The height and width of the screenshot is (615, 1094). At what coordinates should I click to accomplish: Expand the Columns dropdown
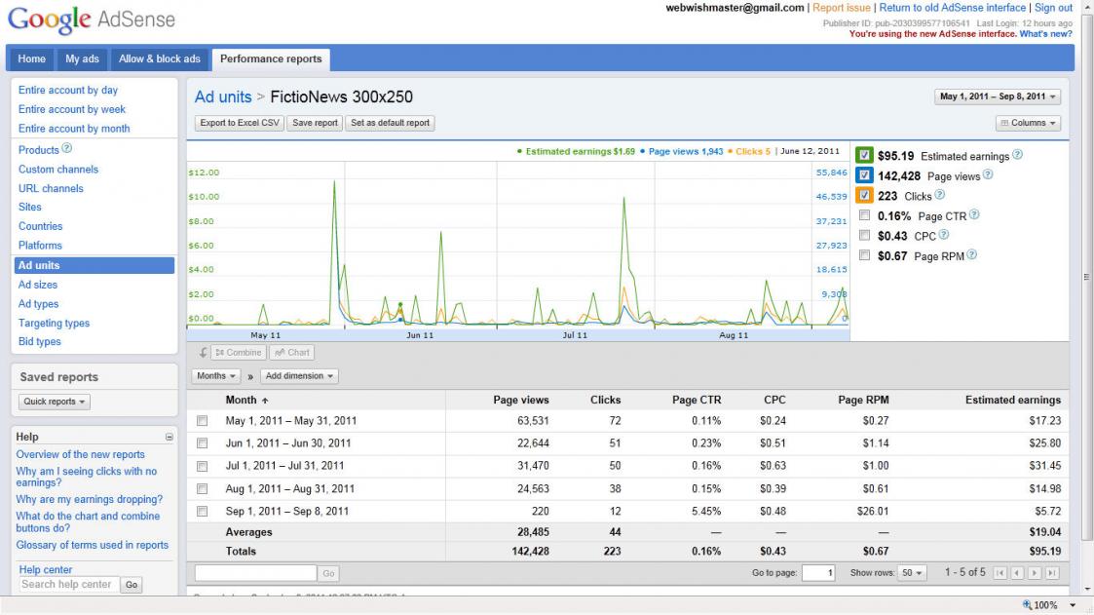click(1028, 123)
